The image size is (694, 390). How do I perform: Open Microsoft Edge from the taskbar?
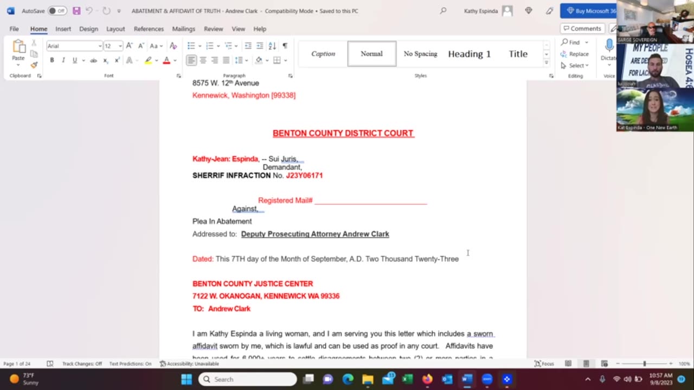point(348,379)
